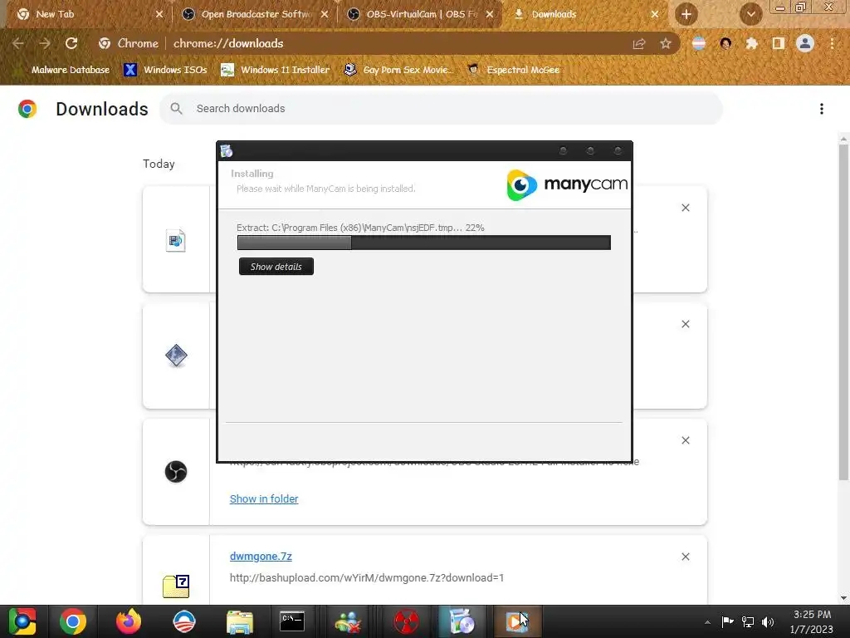This screenshot has height=638, width=850.
Task: Click the 7z archive file icon
Action: (x=176, y=586)
